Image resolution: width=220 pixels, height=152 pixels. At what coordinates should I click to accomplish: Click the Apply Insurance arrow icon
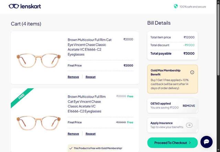(x=189, y=125)
